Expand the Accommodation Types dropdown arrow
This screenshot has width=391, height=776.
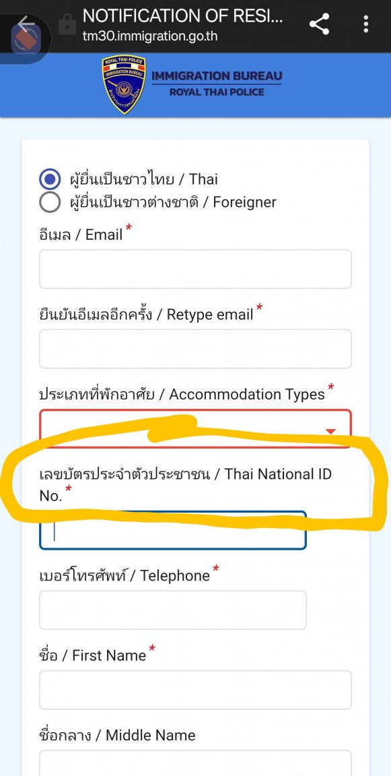[x=330, y=431]
